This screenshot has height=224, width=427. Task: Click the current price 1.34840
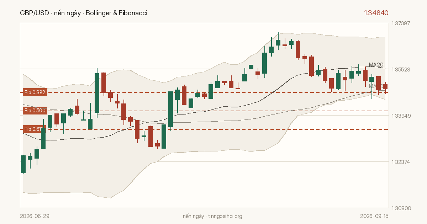[376, 13]
